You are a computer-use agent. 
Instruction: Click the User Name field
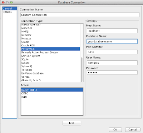[x=112, y=63]
